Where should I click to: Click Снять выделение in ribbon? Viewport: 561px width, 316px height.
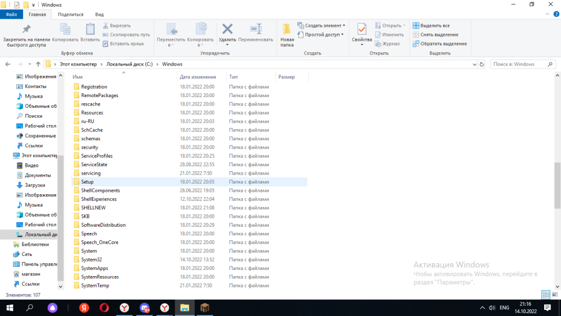[x=435, y=35]
